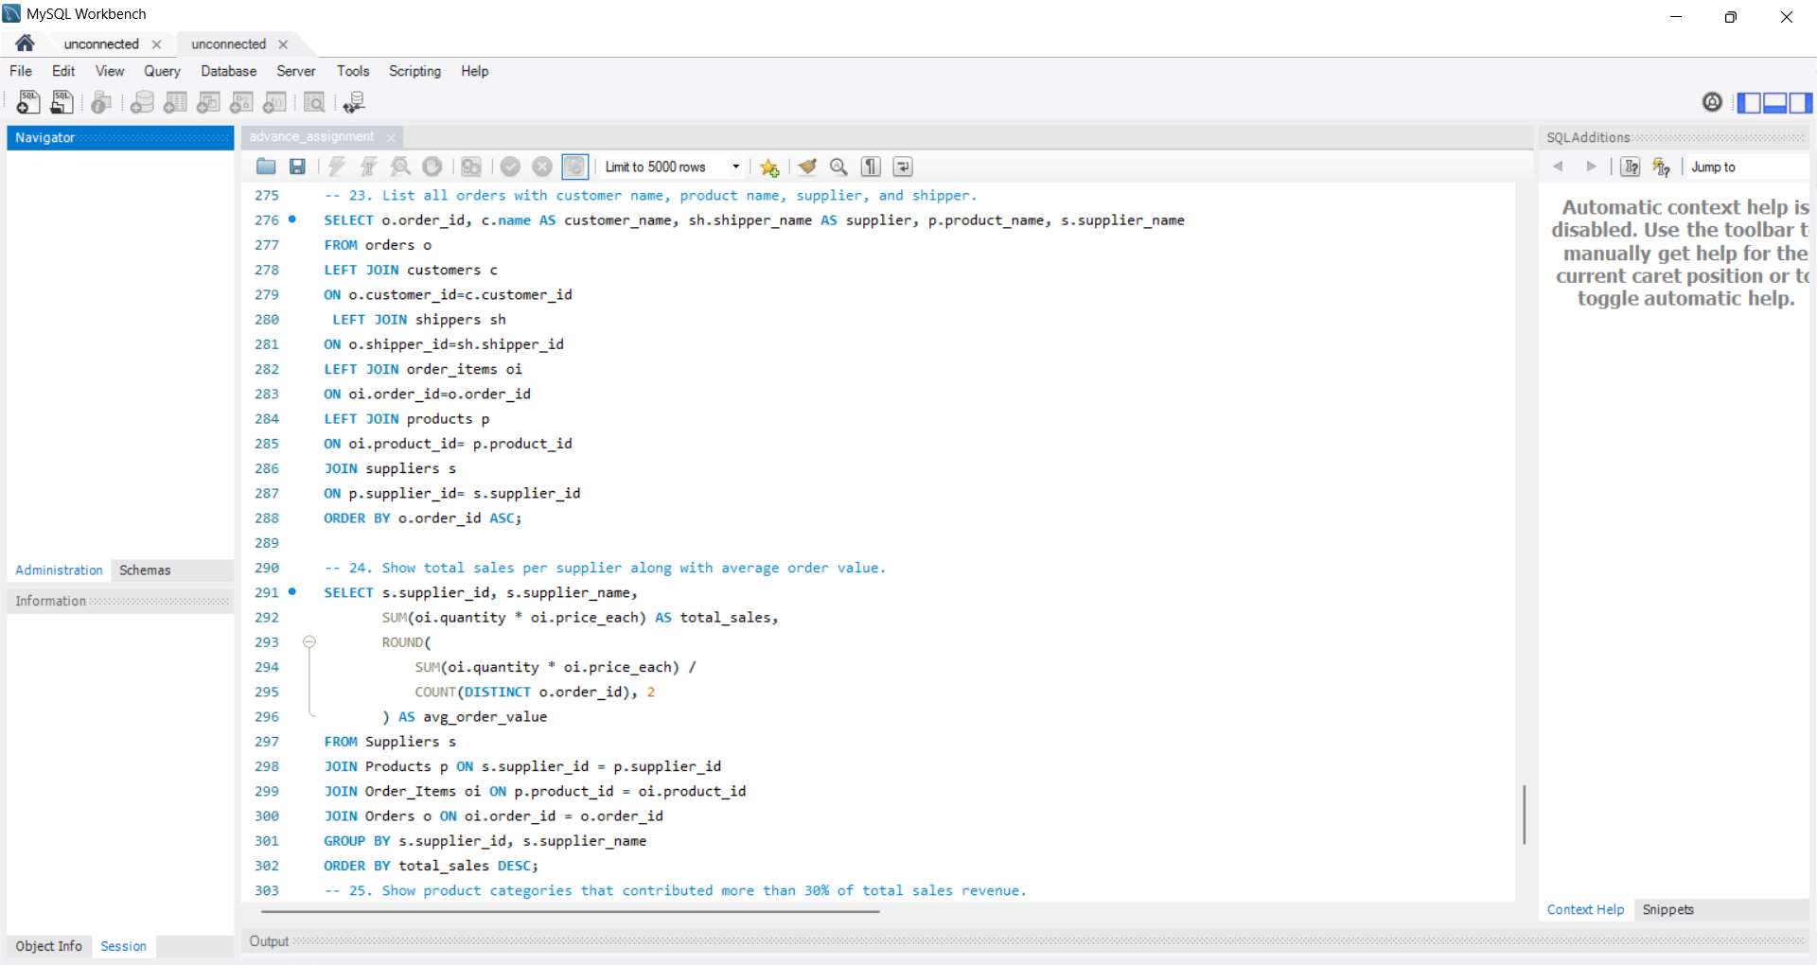Add to favorites with star icon
Image resolution: width=1817 pixels, height=965 pixels.
click(769, 167)
